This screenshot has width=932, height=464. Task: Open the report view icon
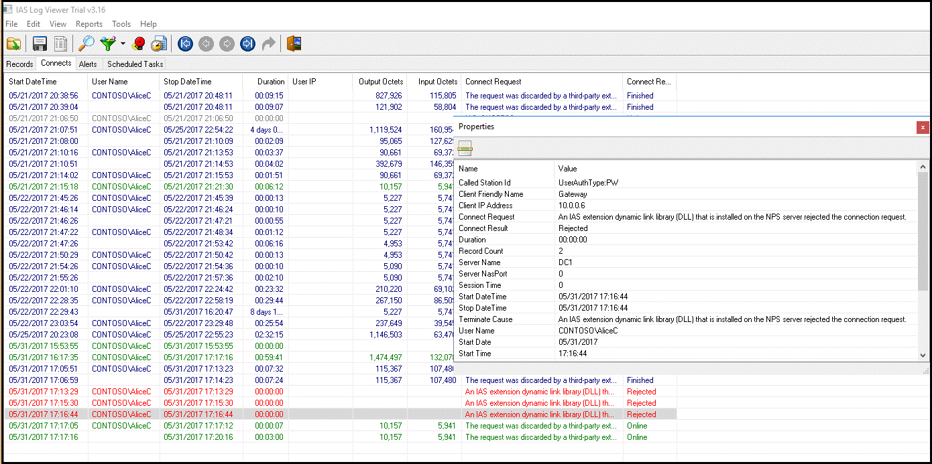(60, 43)
